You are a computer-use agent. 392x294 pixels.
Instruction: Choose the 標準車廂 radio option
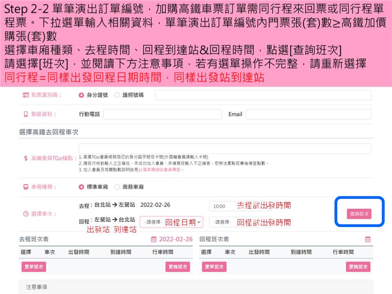(81, 187)
